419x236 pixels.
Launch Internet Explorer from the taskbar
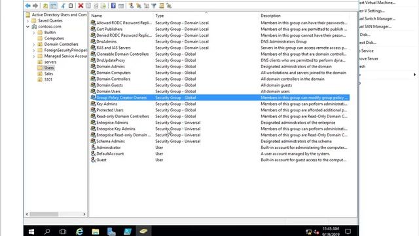point(79,231)
